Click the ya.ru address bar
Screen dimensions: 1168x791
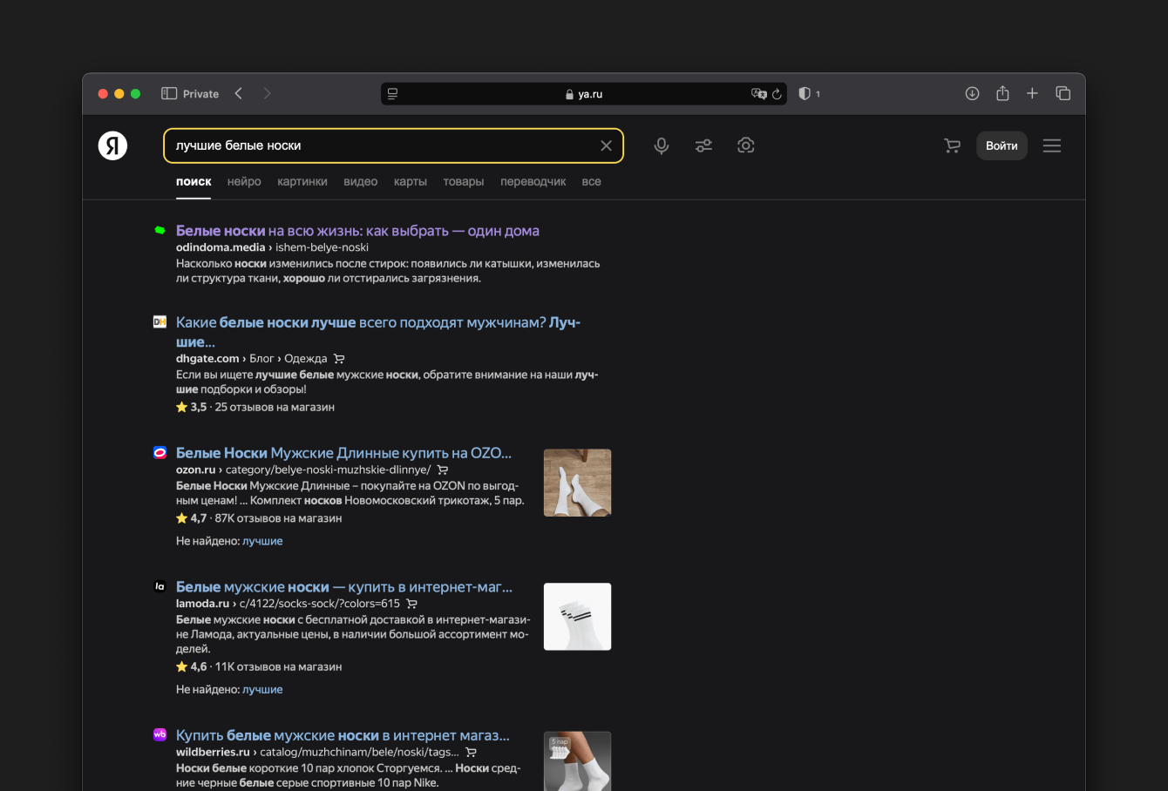point(584,94)
